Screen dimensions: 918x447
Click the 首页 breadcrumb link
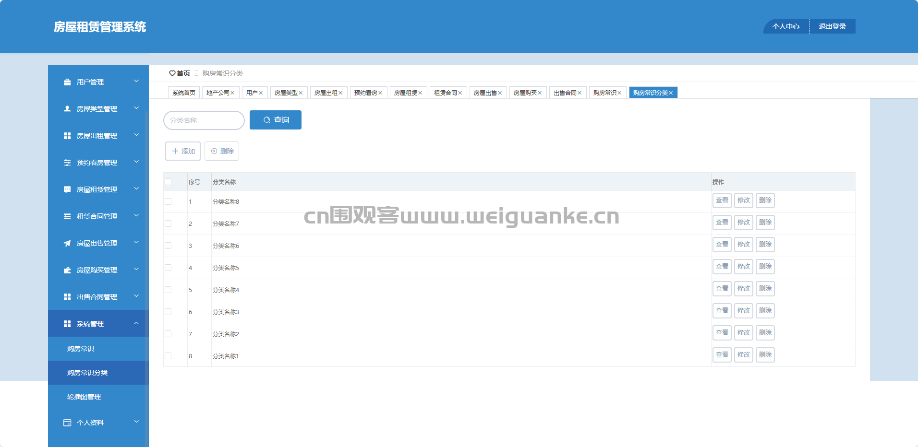pyautogui.click(x=183, y=73)
